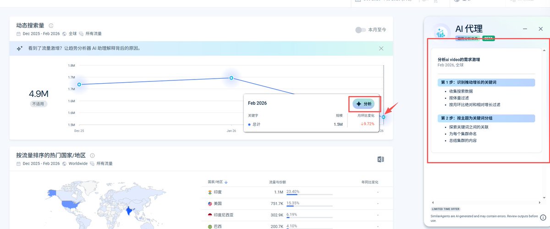The image size is (550, 229).
Task: Sort by the 国家/地区 column header
Action: [x=218, y=182]
